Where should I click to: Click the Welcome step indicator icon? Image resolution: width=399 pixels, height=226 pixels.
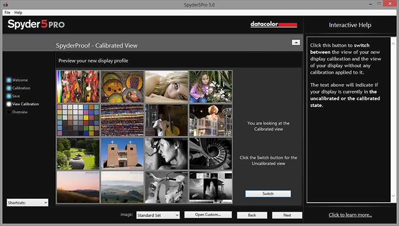click(9, 80)
